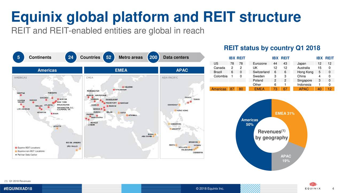Click the Shanghai label on APAC map

coord(173,105)
